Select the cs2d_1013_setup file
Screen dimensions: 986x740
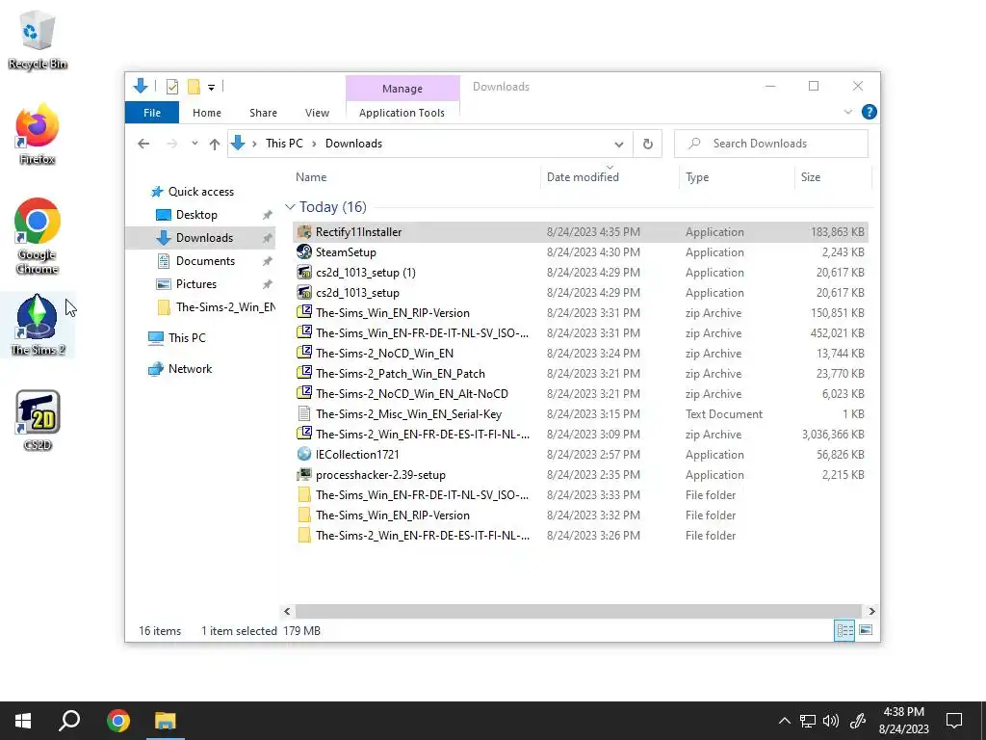[x=357, y=293]
